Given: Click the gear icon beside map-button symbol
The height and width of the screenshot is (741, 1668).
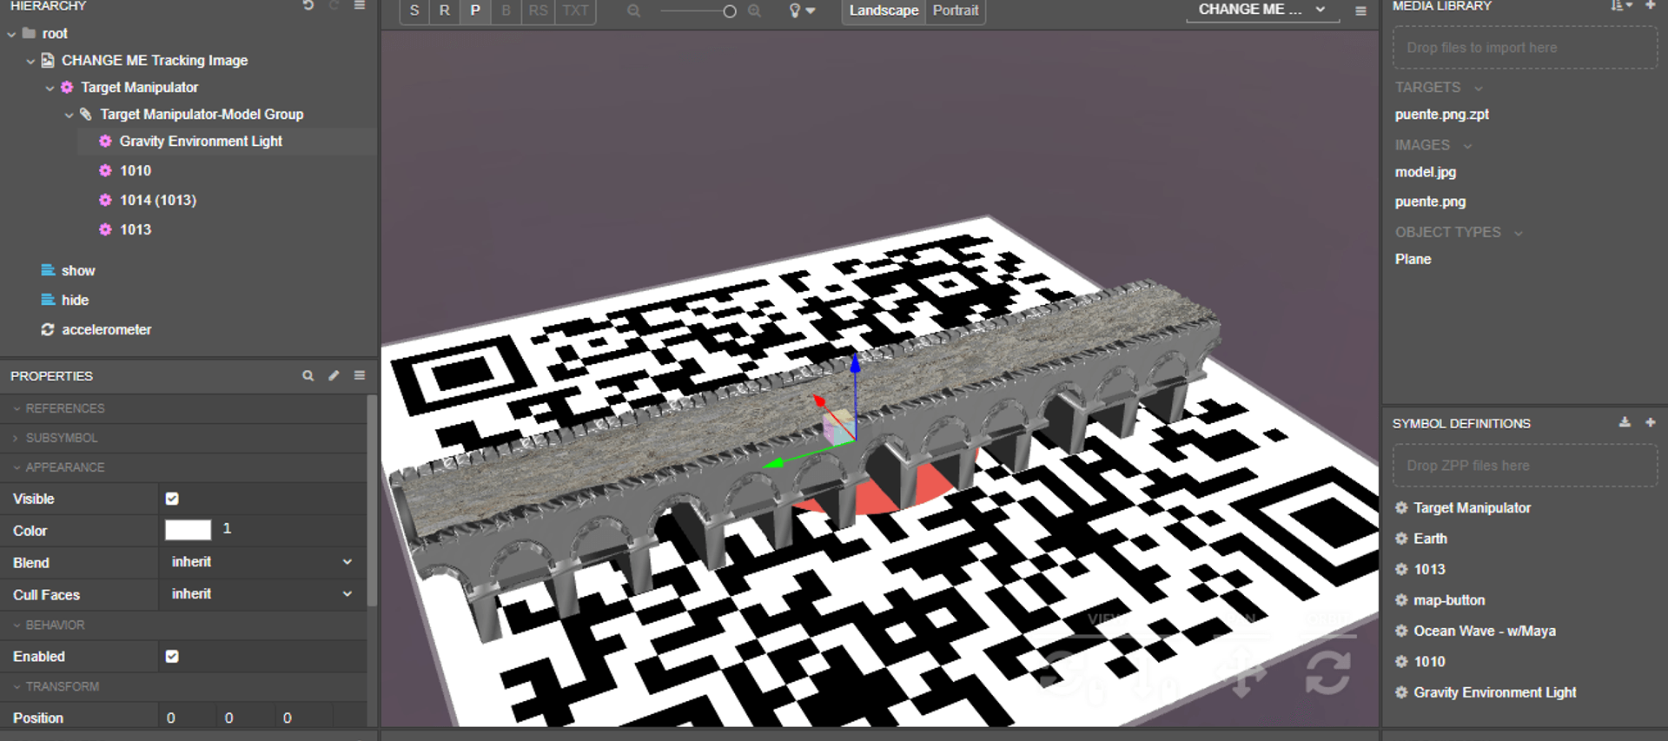Looking at the screenshot, I should (1401, 600).
